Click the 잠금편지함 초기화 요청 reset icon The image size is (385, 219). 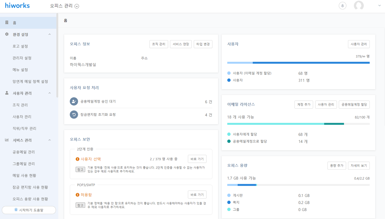click(74, 115)
